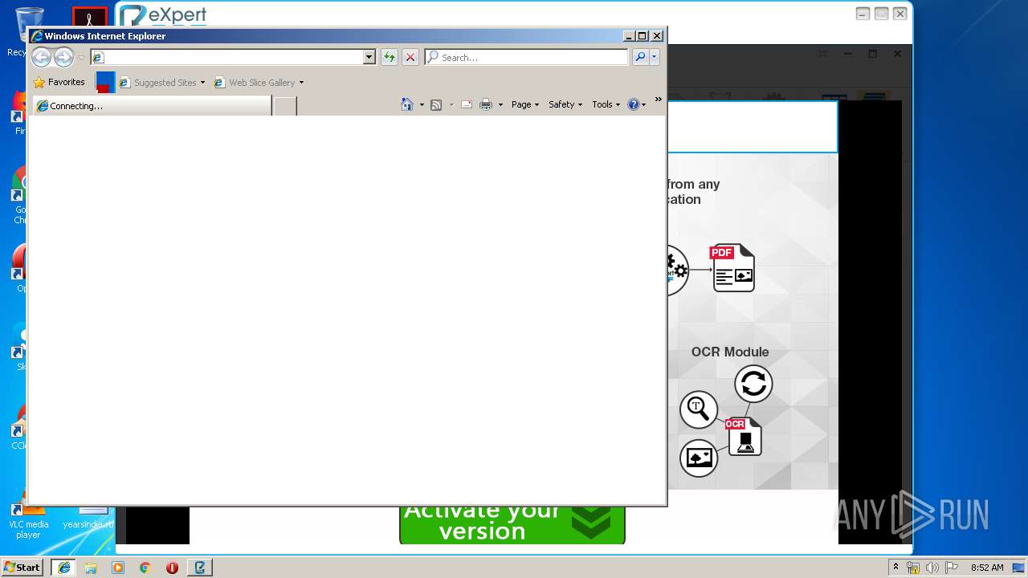This screenshot has height=578, width=1028.
Task: Refresh the page with green arrows icon
Action: tap(390, 57)
